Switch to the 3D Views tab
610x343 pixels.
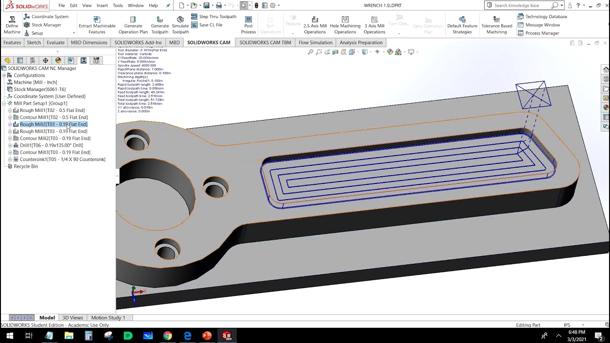(72, 318)
